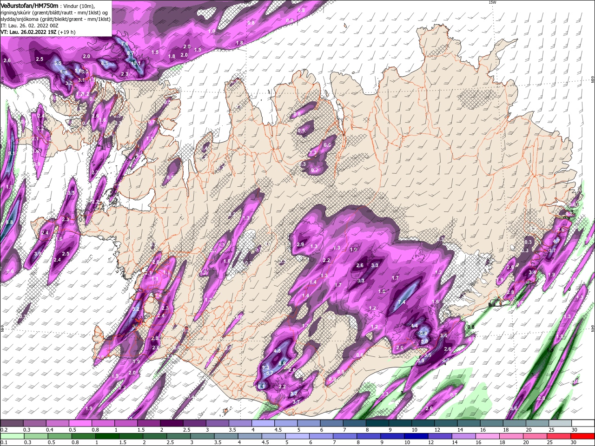The width and height of the screenshot is (595, 446).
Task: Select the light blue 4 swatch, upper legend
Action: [x=263, y=423]
